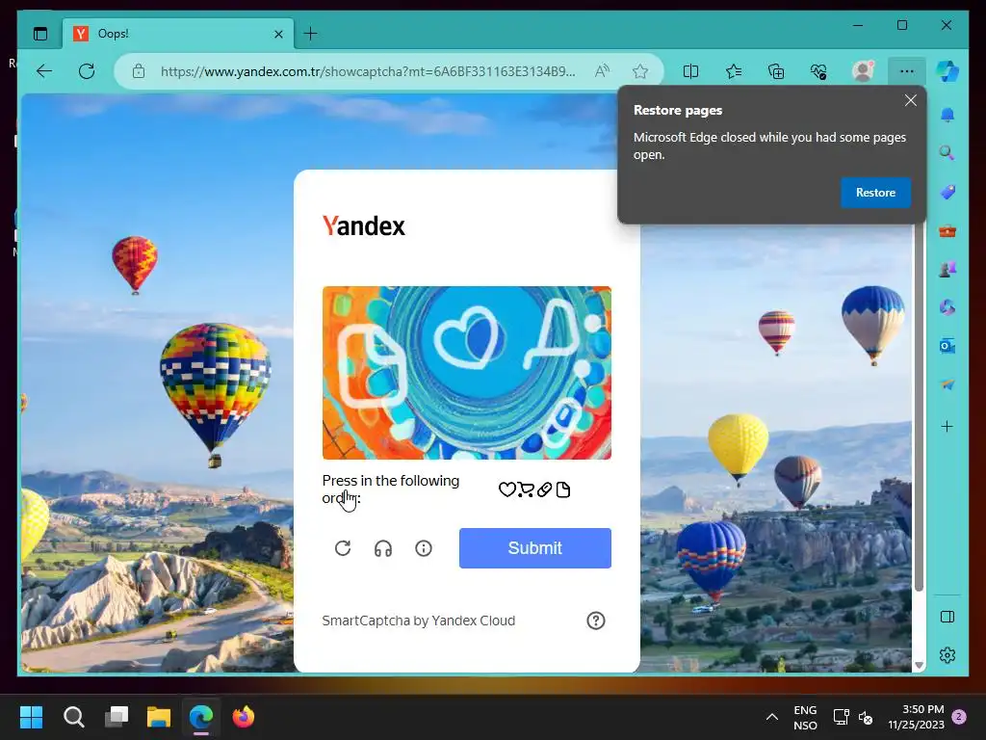
Task: Open sidebar Search icon
Action: pyautogui.click(x=947, y=153)
